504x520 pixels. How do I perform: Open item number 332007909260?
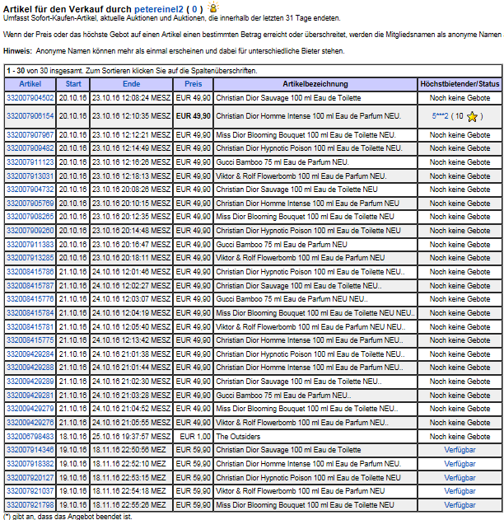coord(30,231)
